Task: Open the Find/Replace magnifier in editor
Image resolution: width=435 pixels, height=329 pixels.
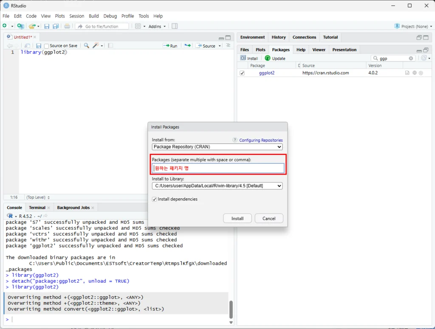Action: [86, 46]
